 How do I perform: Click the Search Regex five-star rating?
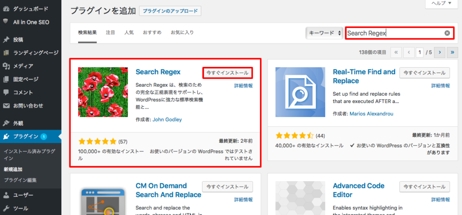[x=97, y=141]
